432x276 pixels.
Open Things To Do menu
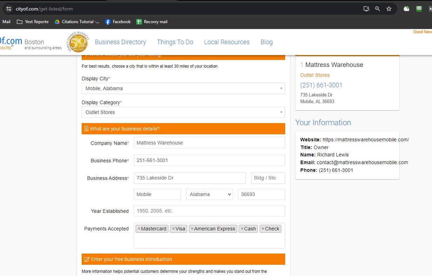click(175, 42)
